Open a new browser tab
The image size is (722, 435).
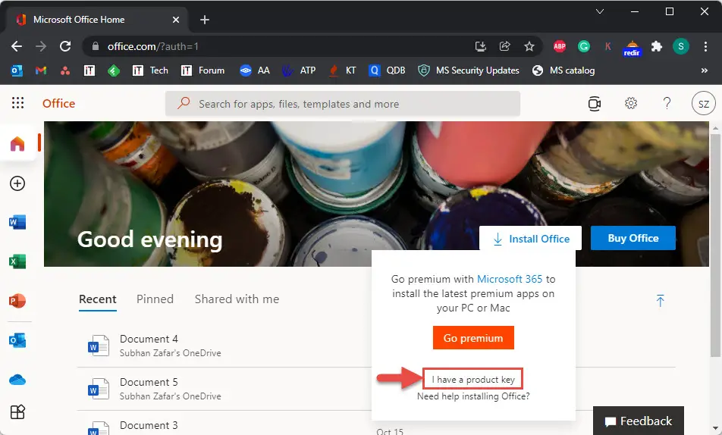[x=205, y=20]
